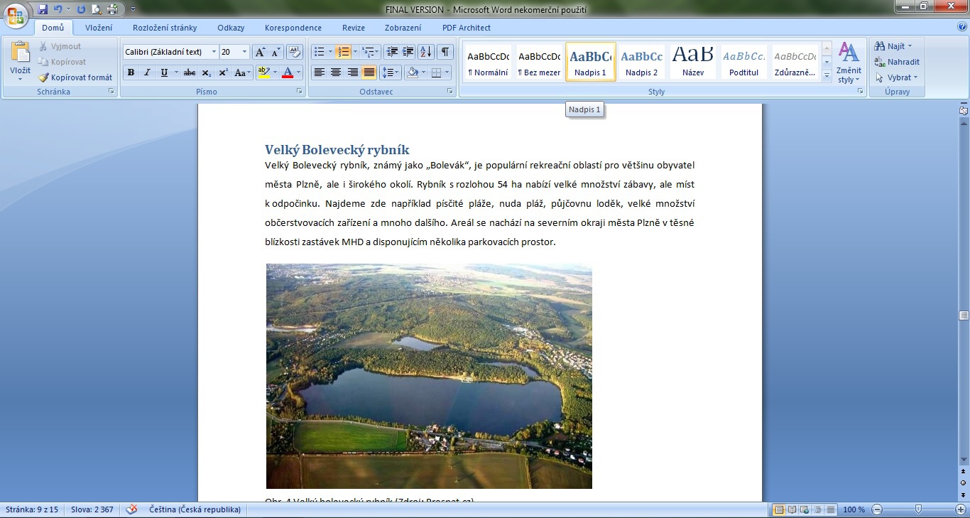Switch to the Vložení tab
Image resolution: width=970 pixels, height=518 pixels.
[99, 28]
